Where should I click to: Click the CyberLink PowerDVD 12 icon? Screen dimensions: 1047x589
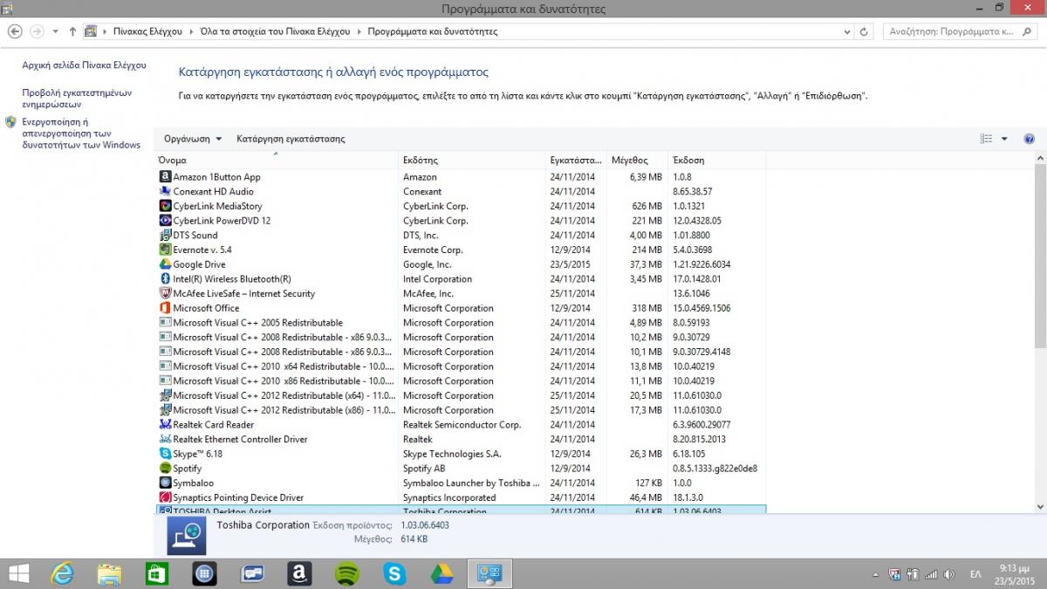pos(166,221)
